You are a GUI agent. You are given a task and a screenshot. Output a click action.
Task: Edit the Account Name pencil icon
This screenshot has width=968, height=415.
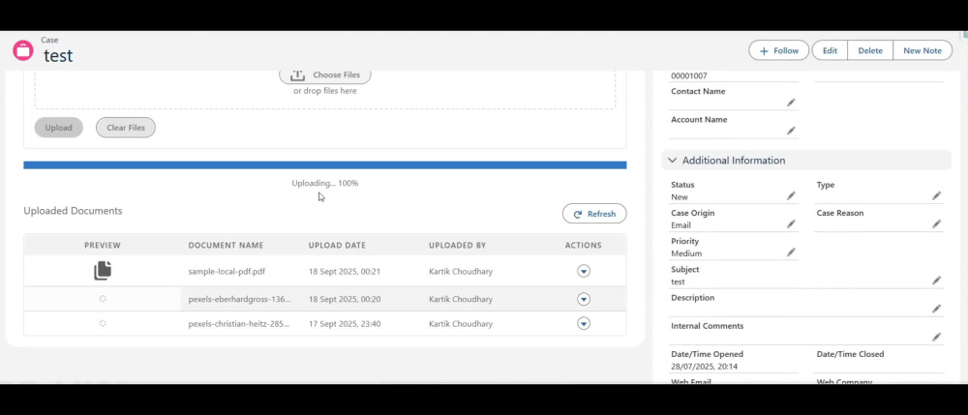(x=791, y=131)
